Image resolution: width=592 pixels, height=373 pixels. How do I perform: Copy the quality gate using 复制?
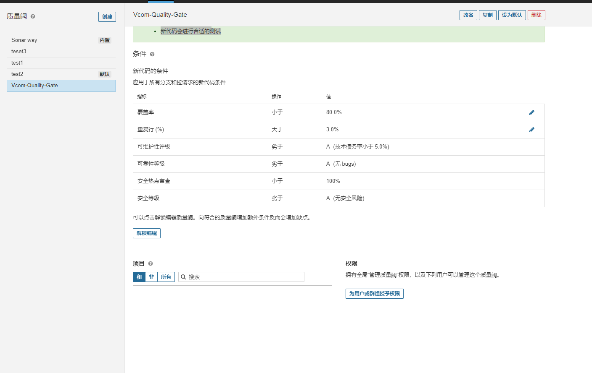click(x=488, y=15)
